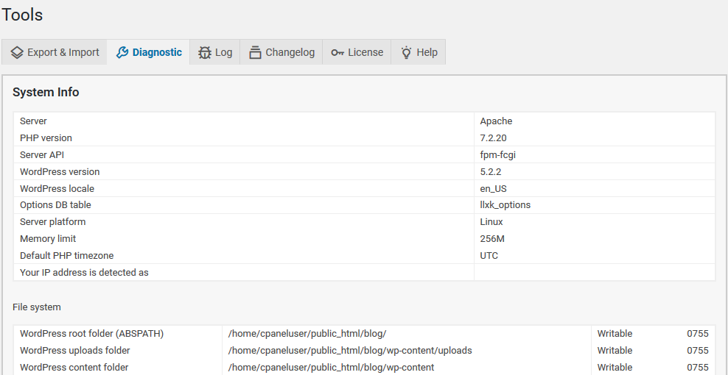Viewport: 728px width, 375px height.
Task: Click the WordPress root folder path
Action: click(x=307, y=334)
